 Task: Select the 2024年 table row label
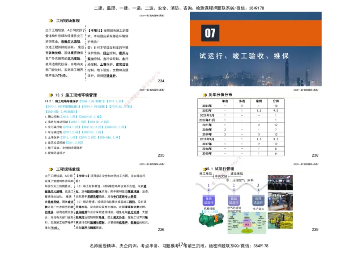[x=207, y=106]
